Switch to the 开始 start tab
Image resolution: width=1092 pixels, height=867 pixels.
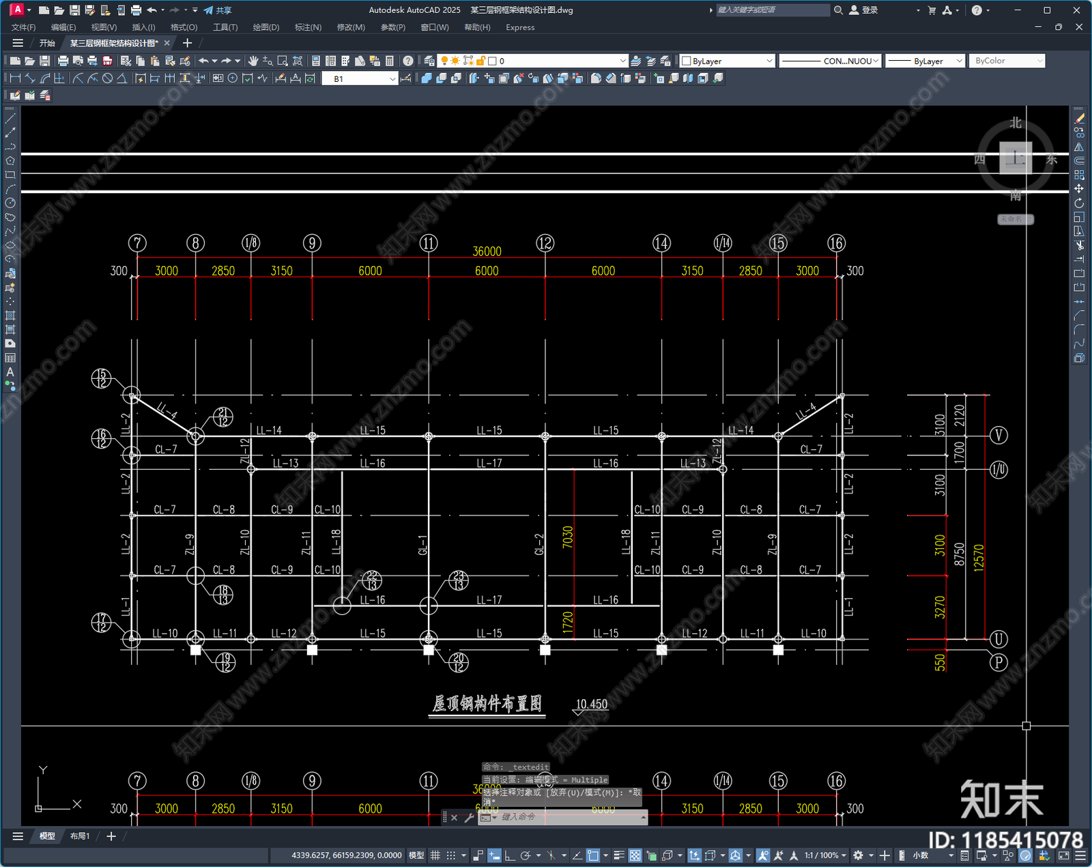pos(47,43)
